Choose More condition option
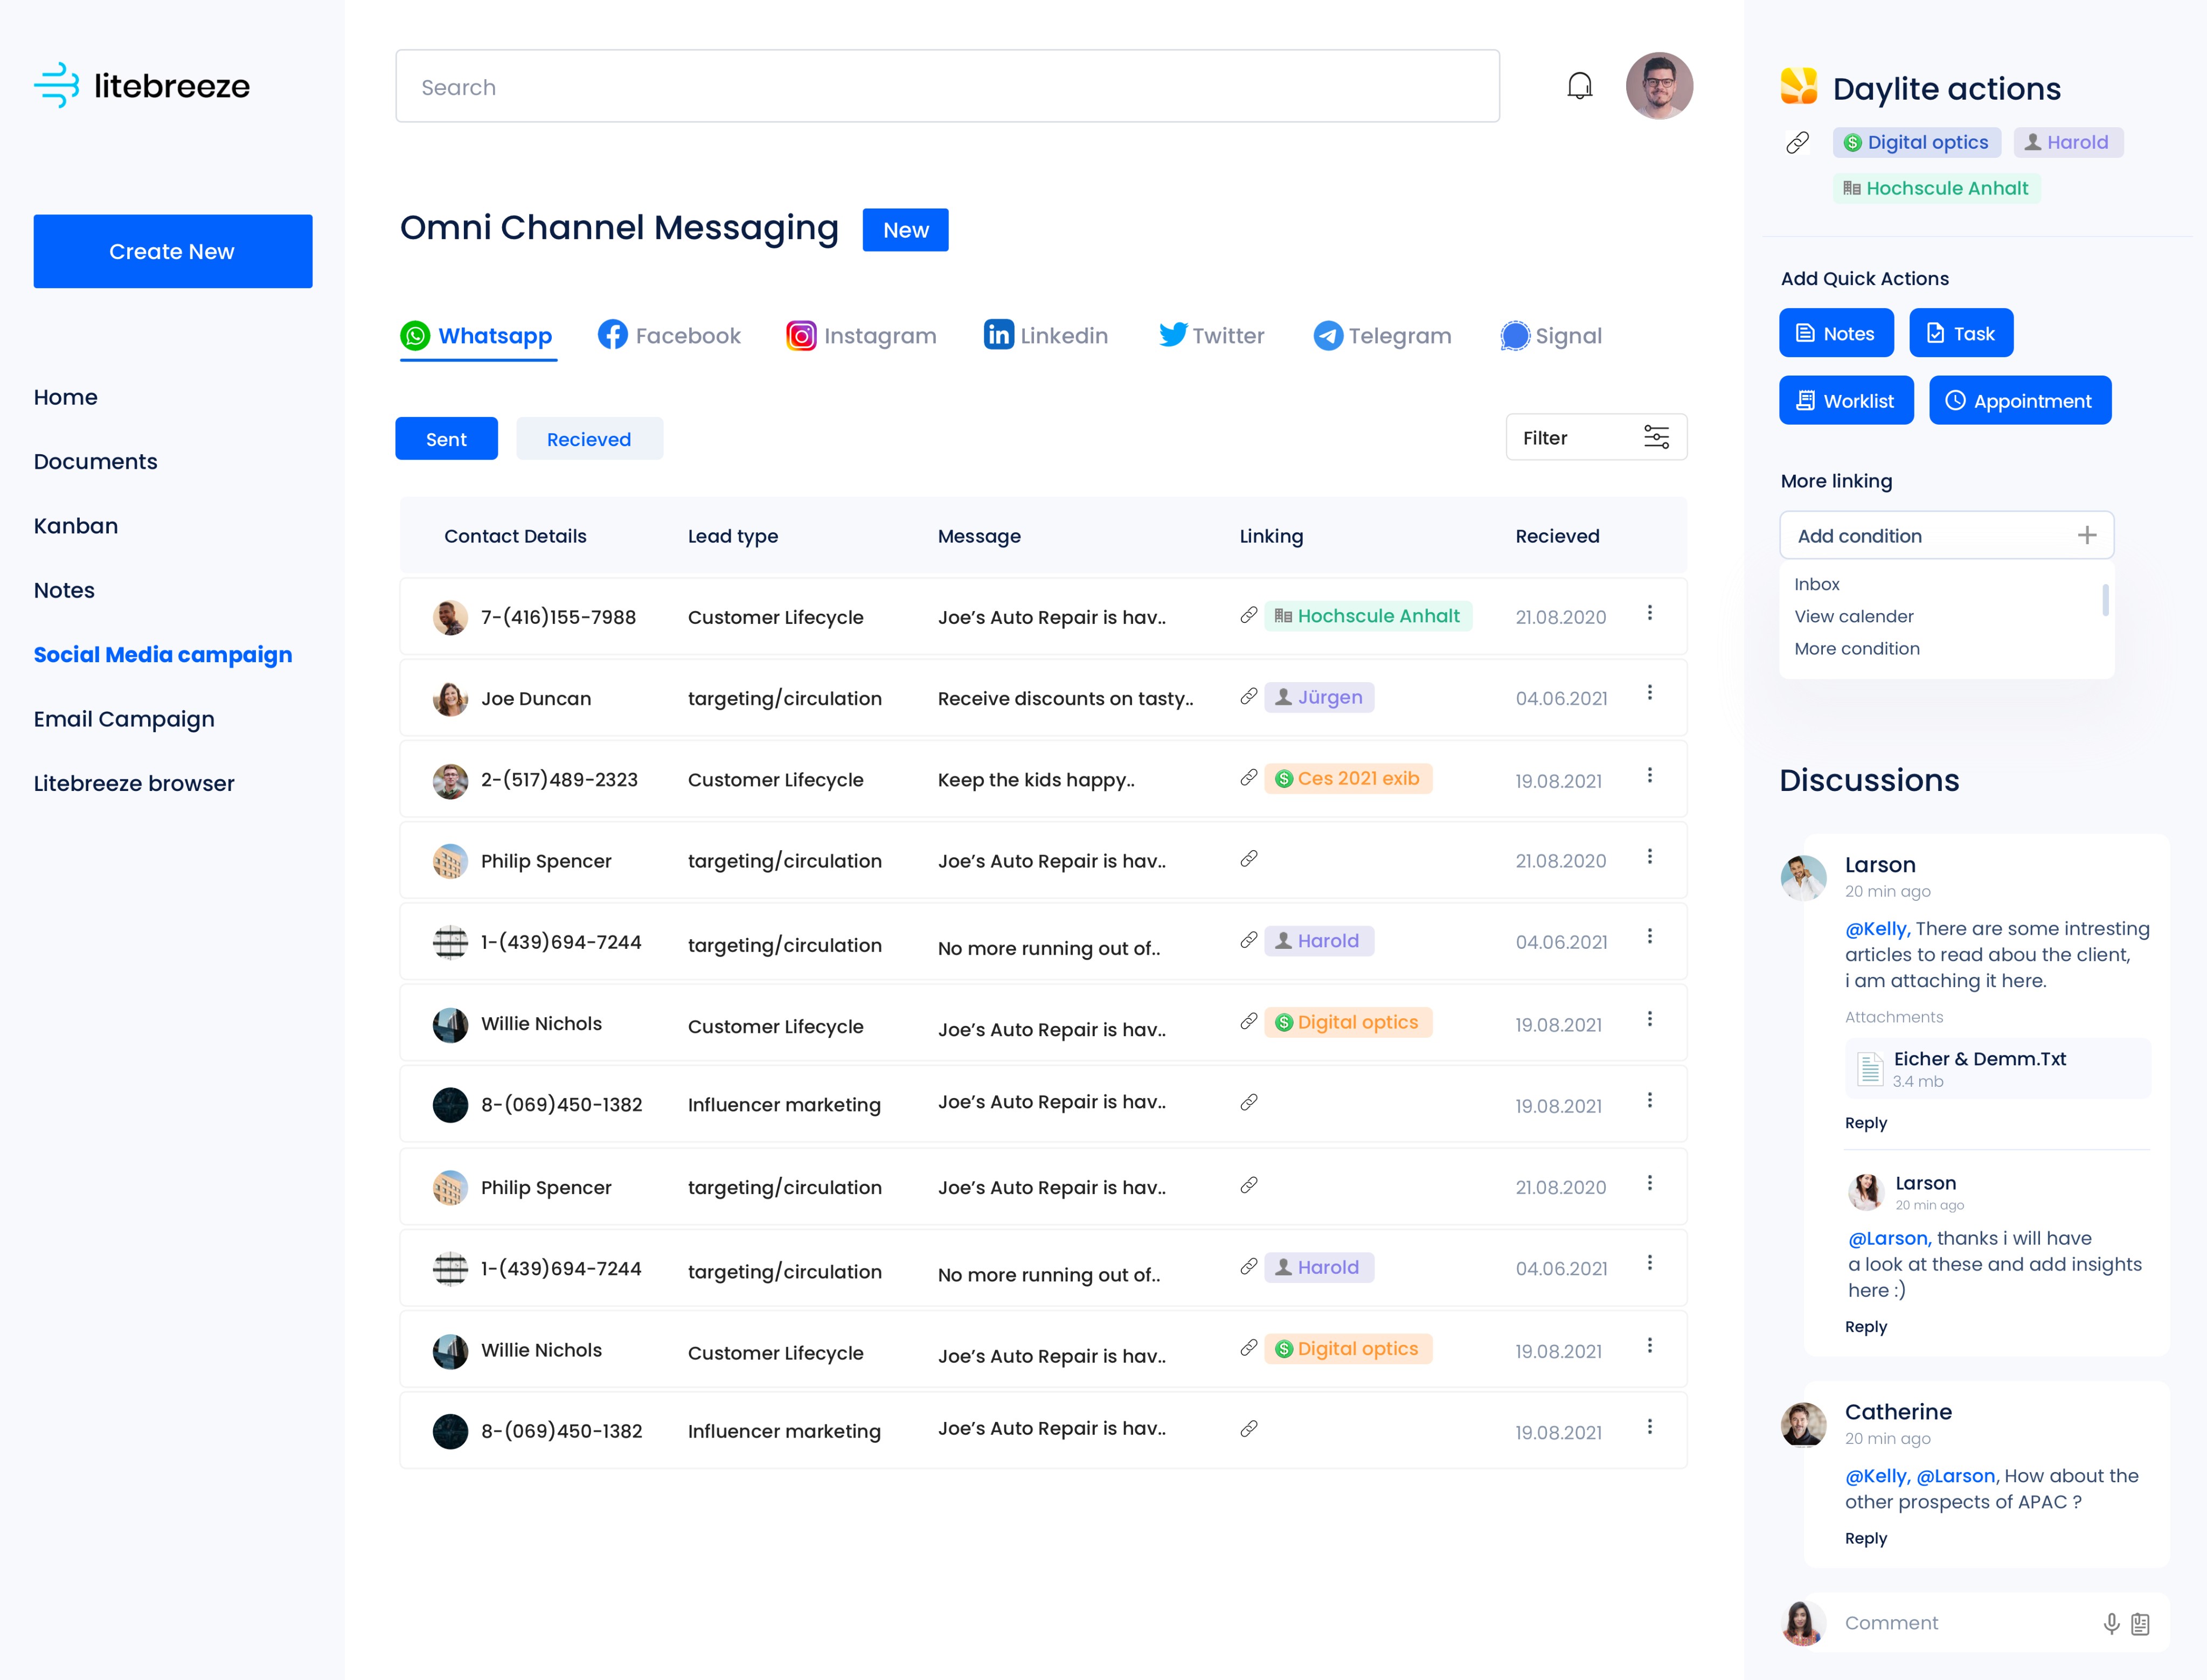The width and height of the screenshot is (2207, 1680). click(1856, 649)
